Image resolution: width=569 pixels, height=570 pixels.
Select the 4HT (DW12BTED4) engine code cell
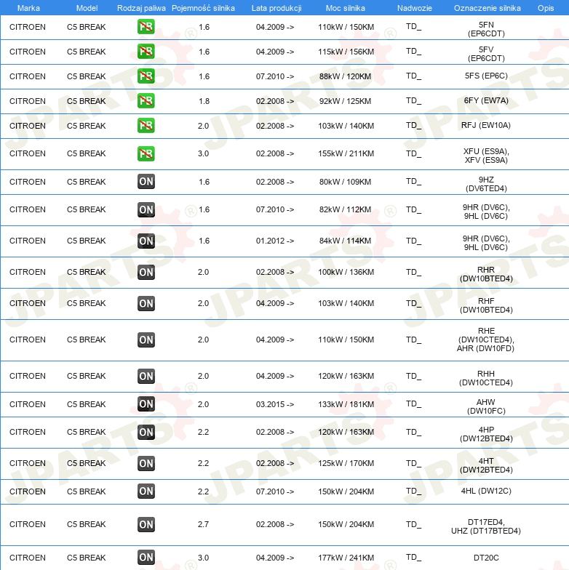pos(486,465)
